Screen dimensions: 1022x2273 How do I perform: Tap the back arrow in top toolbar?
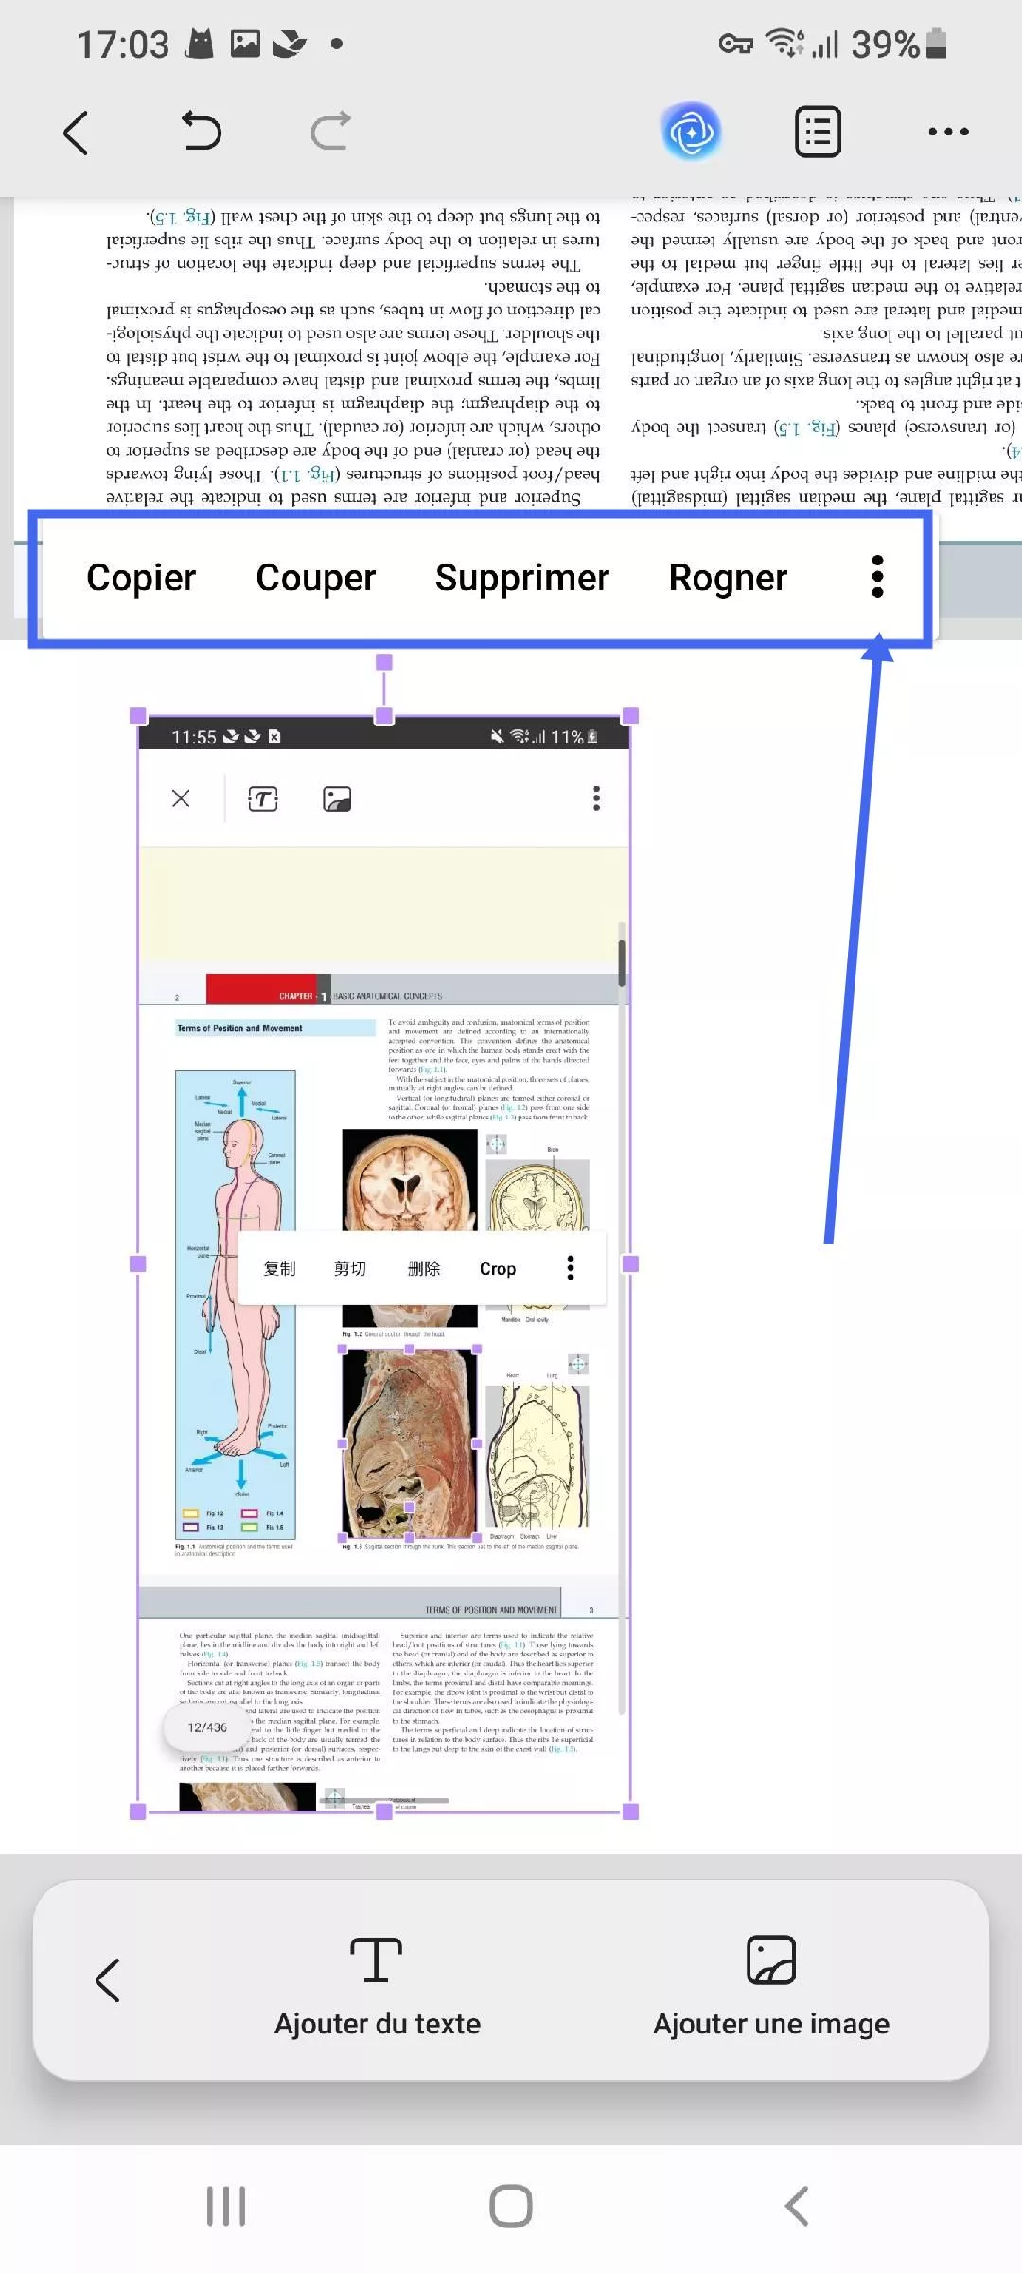click(76, 132)
